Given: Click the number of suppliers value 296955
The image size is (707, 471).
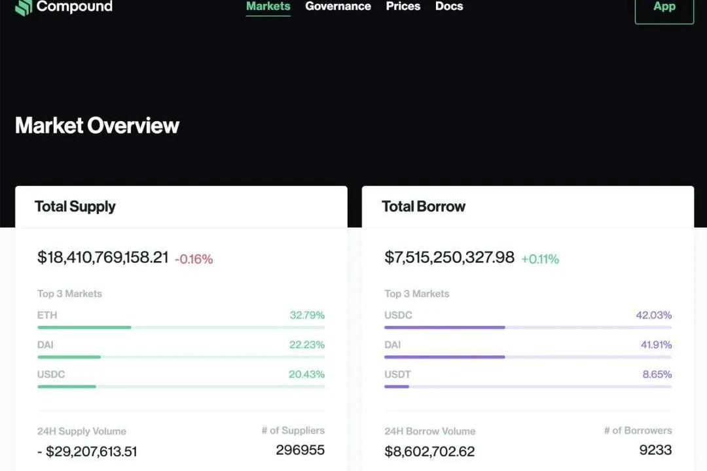Looking at the screenshot, I should [x=300, y=450].
